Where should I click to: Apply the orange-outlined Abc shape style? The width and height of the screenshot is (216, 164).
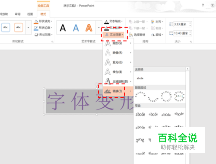tap(19, 27)
